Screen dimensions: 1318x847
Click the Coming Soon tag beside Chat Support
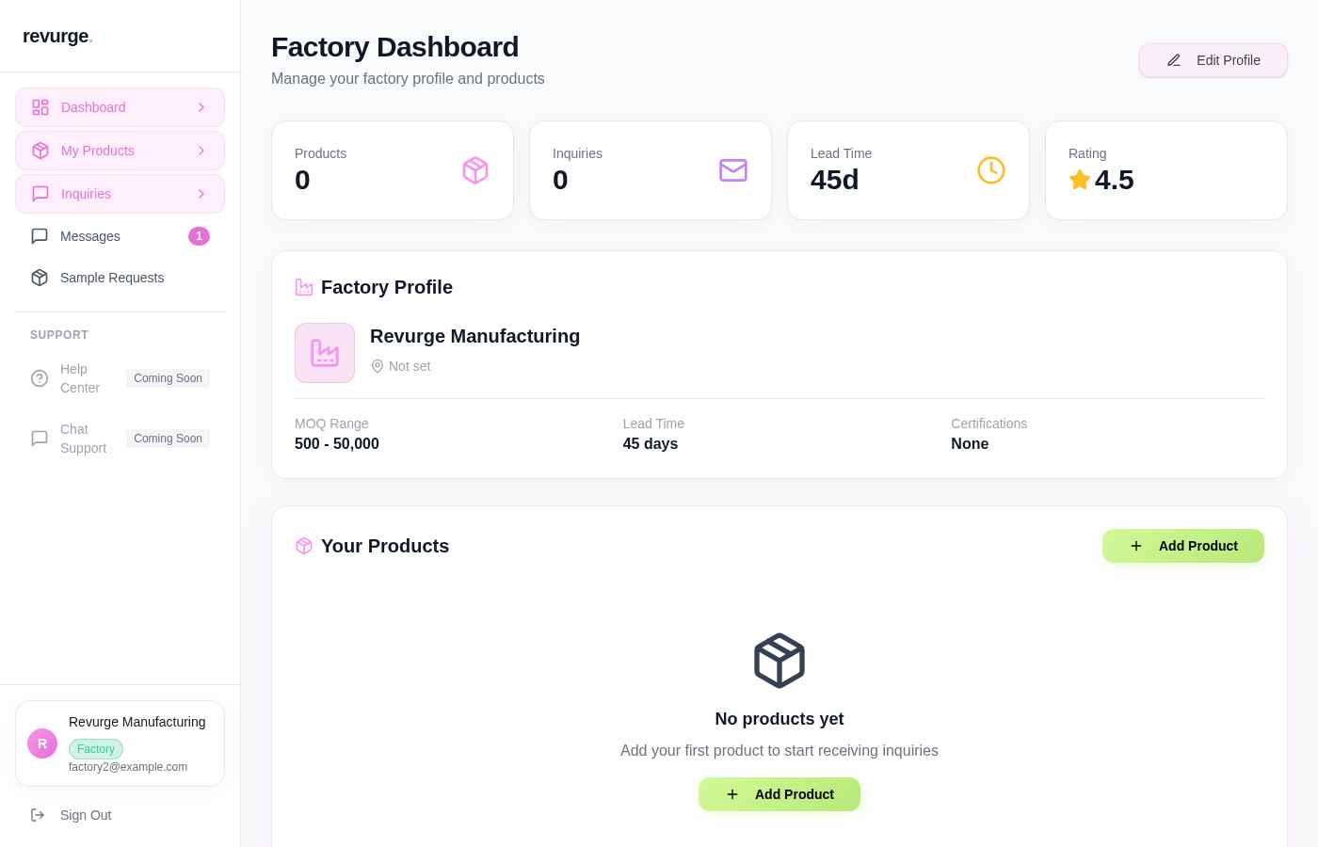click(168, 439)
